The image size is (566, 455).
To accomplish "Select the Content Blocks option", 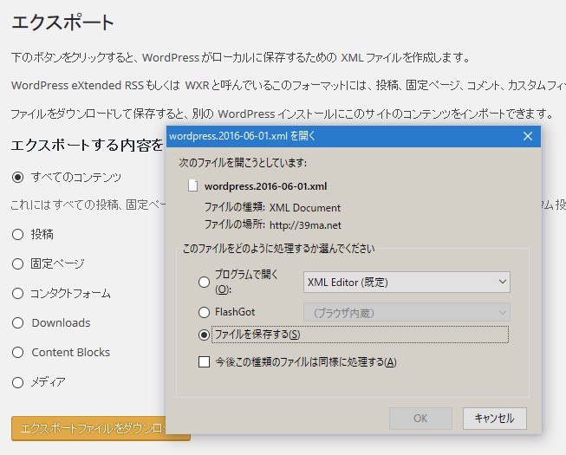I will [x=17, y=352].
